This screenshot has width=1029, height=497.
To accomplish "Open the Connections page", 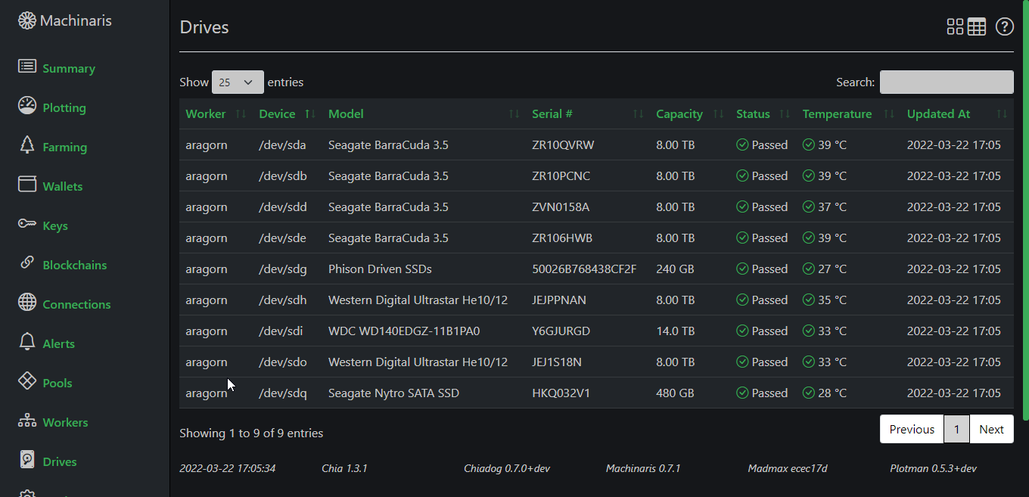I will pyautogui.click(x=76, y=304).
